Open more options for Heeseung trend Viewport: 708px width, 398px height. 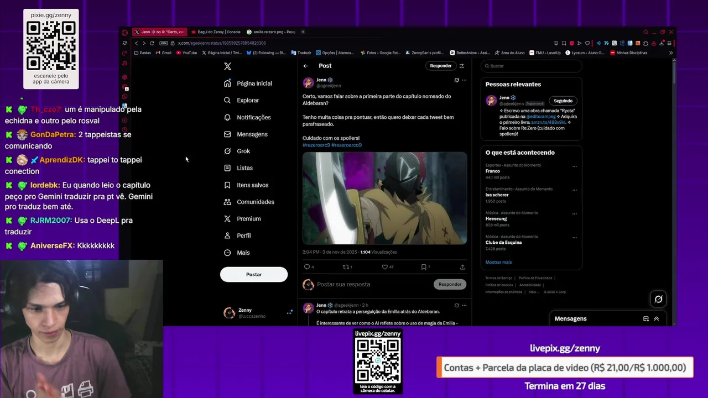point(574,213)
